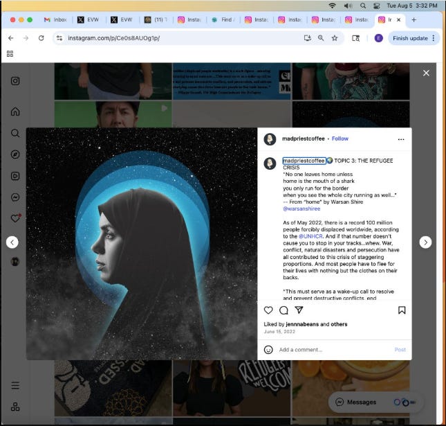Open zoom magnifier in address bar
This screenshot has height=426, width=446.
[321, 38]
